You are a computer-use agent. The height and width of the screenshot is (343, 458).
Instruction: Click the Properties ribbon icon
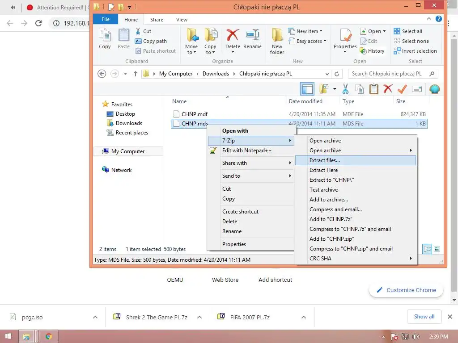[345, 41]
